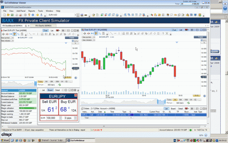
Task: Open the red flag dropdown in 1M chart header
Action: coord(187,30)
